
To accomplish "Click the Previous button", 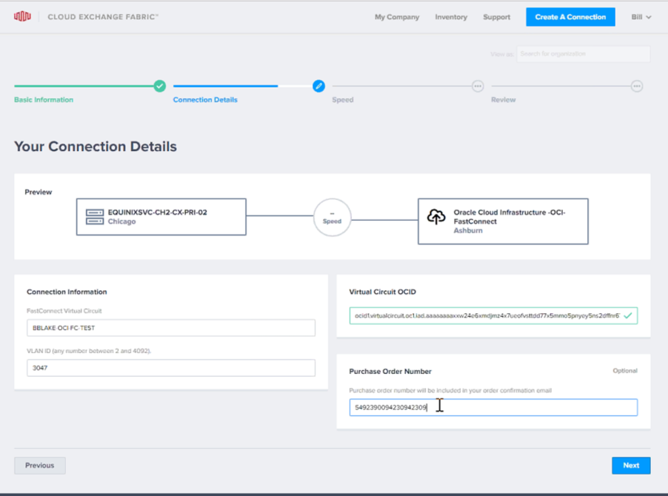I will (39, 466).
